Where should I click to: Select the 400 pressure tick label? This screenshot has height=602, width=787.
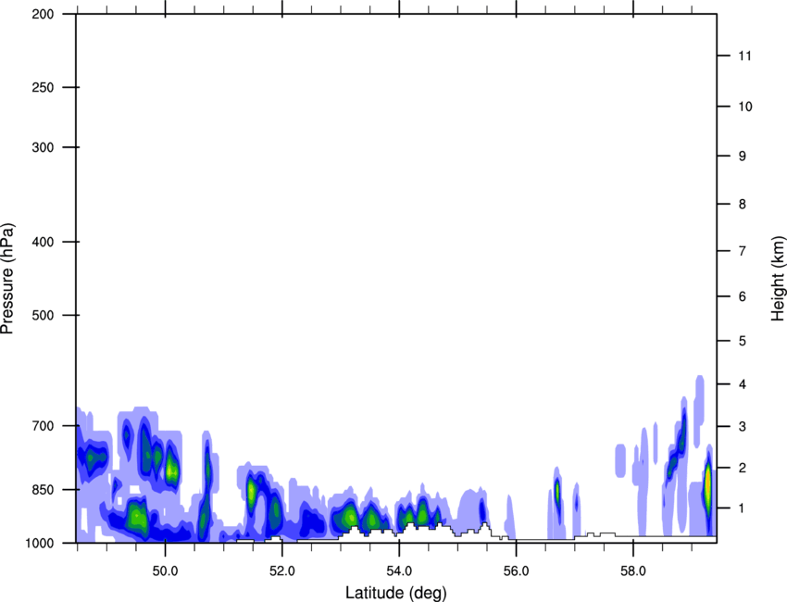44,242
